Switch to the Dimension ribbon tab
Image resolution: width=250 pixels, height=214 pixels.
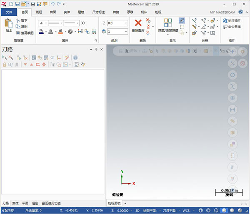point(98,12)
